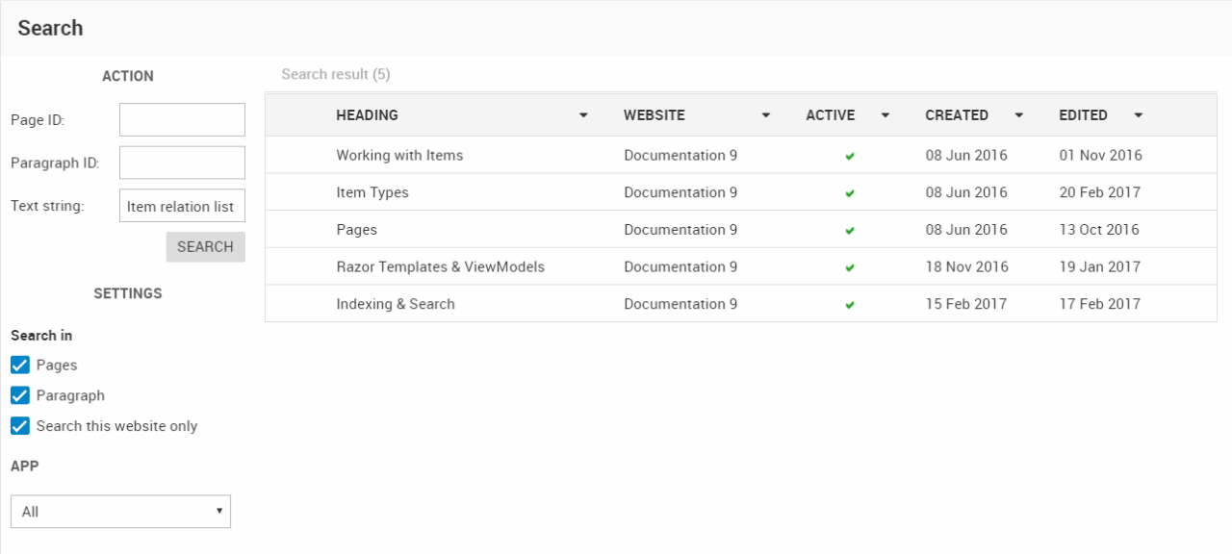Toggle the Paragraph checkbox

[x=20, y=395]
